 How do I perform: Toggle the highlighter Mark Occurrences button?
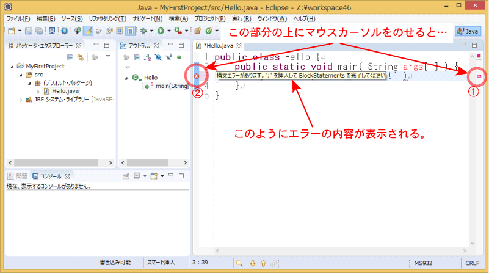click(89, 31)
